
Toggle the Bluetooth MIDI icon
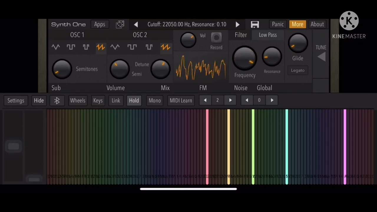(57, 100)
